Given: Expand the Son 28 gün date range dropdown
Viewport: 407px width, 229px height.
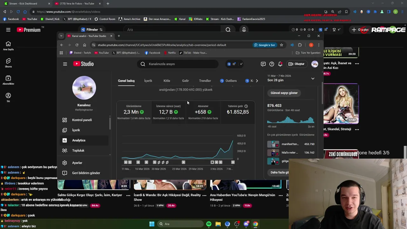Looking at the screenshot, I should point(313,79).
